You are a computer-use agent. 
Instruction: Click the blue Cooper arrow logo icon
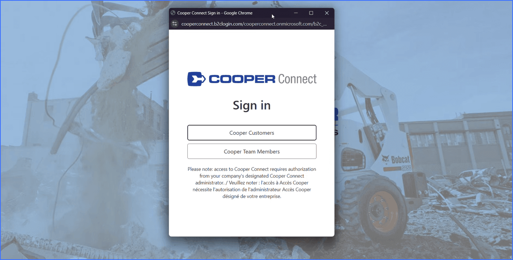[197, 79]
